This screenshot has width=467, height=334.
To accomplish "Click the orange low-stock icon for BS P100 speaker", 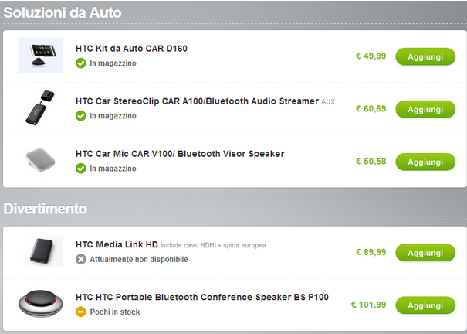I will click(x=81, y=312).
